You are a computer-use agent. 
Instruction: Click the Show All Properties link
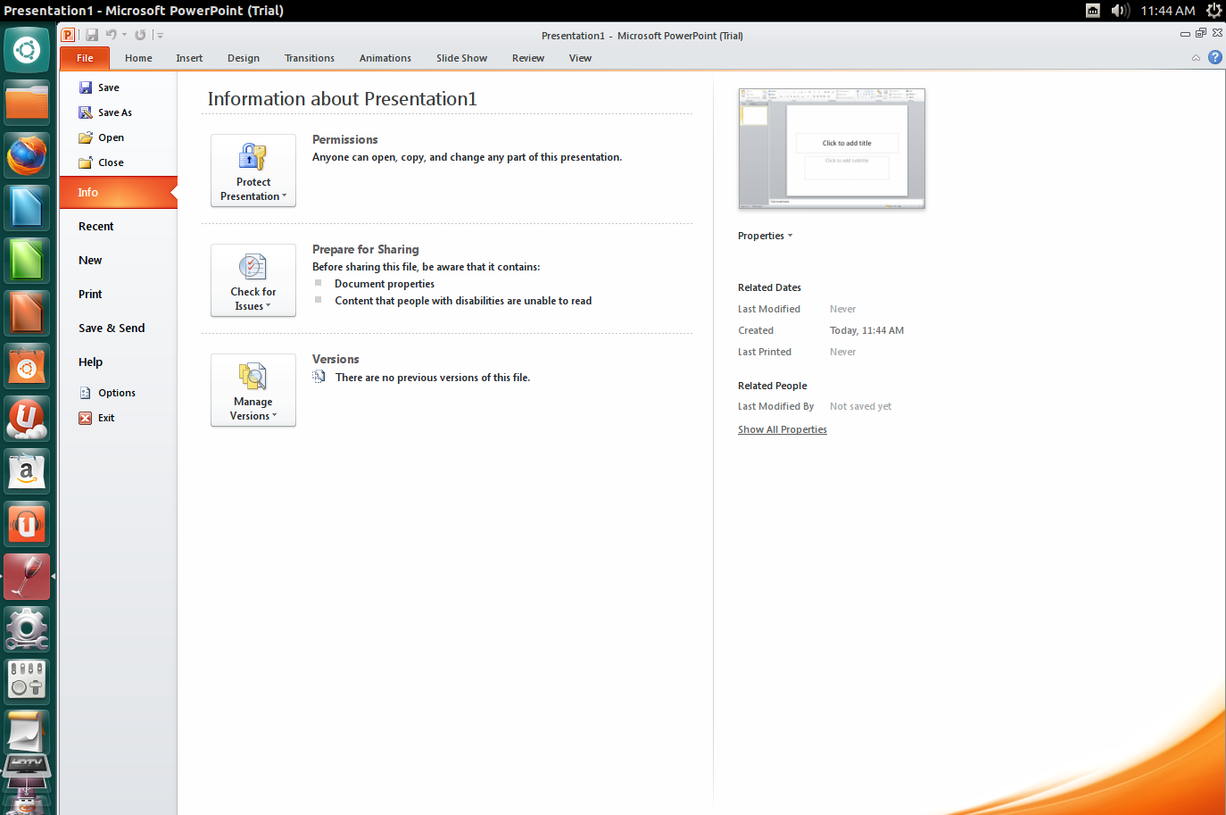[x=782, y=429]
